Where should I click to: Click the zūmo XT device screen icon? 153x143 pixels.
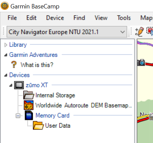19,85
